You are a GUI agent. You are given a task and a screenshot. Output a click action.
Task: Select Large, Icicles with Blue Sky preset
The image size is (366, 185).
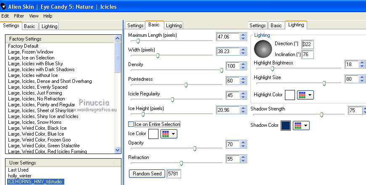coord(35,64)
